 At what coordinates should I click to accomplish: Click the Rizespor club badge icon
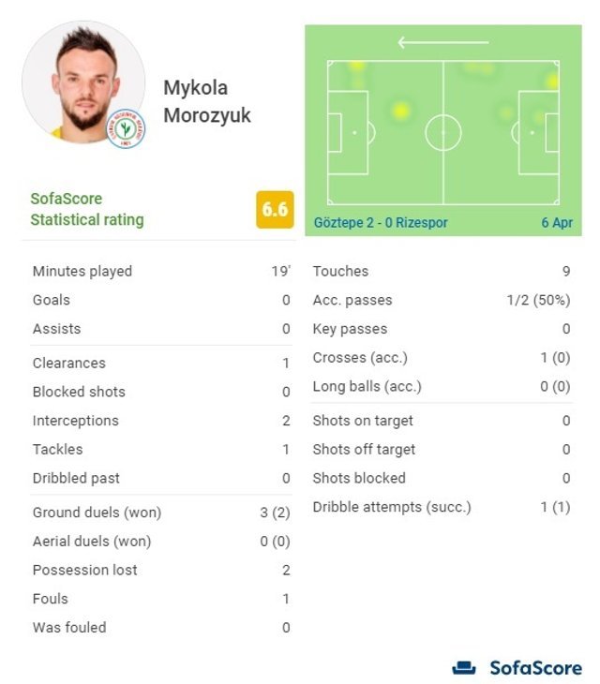pyautogui.click(x=125, y=131)
